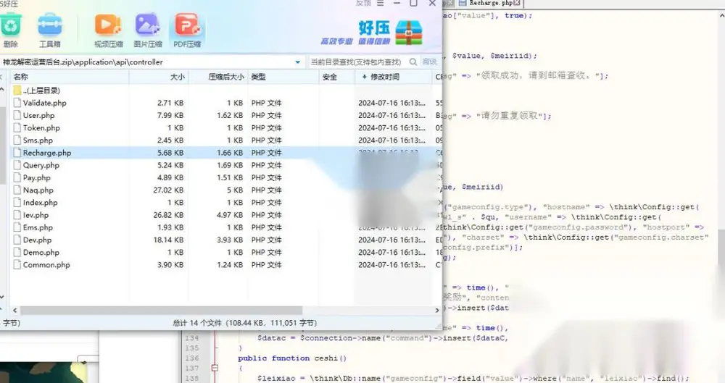Select the Common.php file icon
725x383 pixels.
(17, 265)
